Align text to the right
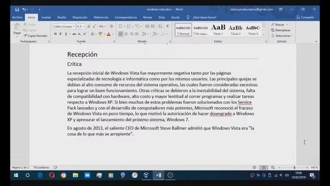This screenshot has height=186, width=330. tap(131, 34)
